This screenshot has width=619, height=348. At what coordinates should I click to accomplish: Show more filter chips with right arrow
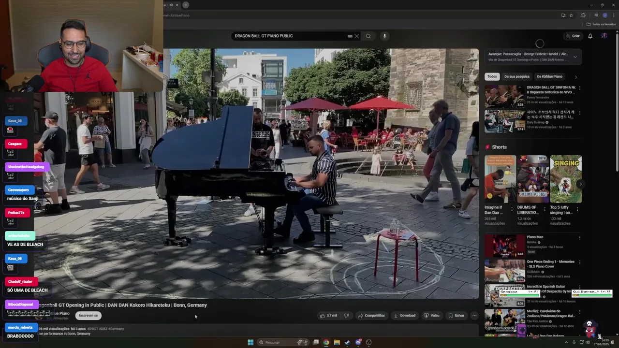(x=575, y=77)
